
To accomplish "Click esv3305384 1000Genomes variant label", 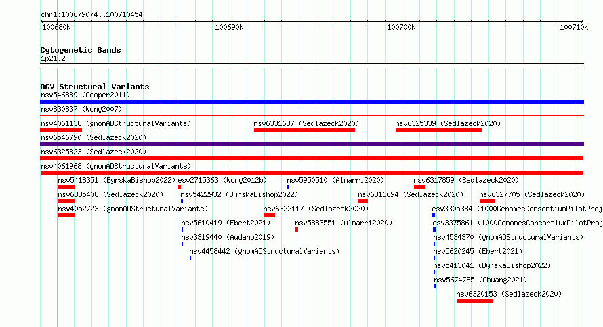I will point(517,209).
